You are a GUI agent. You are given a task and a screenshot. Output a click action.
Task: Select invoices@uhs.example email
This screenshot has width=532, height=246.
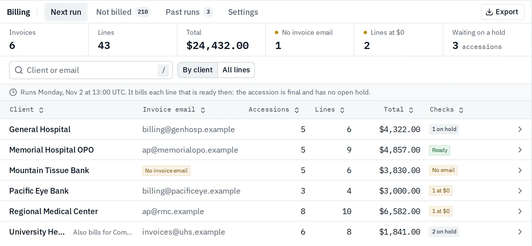tap(183, 232)
